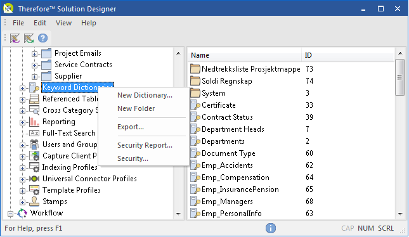Expand the Reporting tree node

click(22, 122)
